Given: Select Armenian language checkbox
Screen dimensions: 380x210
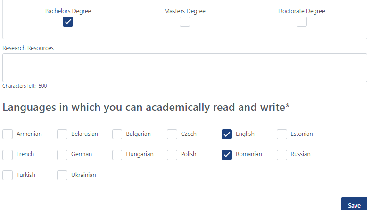Looking at the screenshot, I should 8,134.
